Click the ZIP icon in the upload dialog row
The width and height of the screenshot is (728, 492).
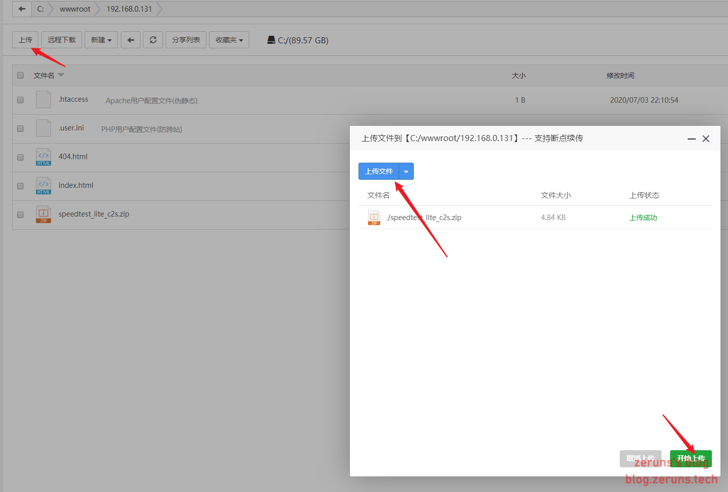374,217
